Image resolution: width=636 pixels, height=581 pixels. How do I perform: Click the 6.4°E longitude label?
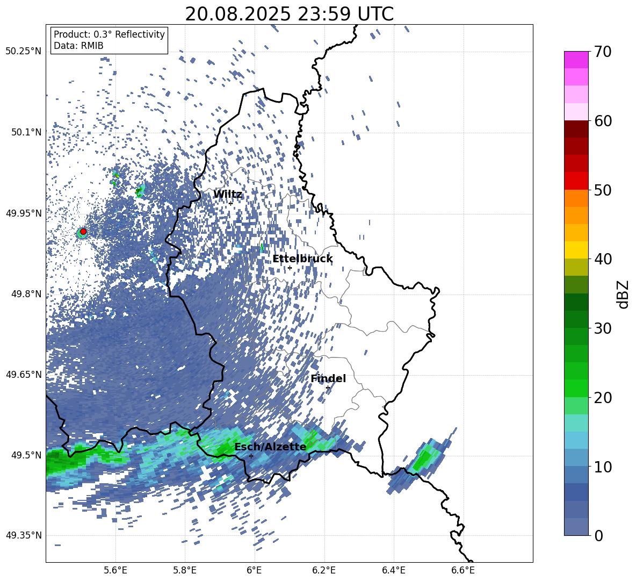pos(393,570)
